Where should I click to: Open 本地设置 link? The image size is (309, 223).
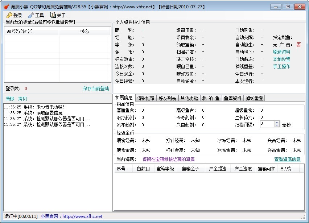pyautogui.click(x=281, y=59)
